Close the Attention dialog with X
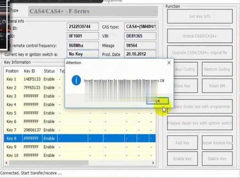 (x=169, y=63)
